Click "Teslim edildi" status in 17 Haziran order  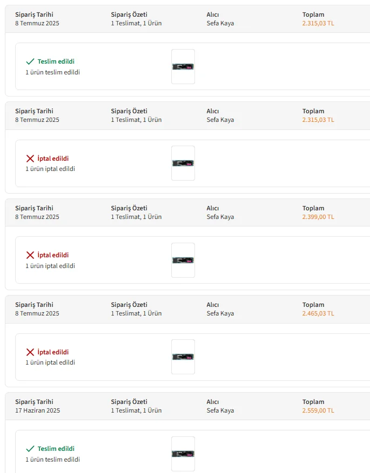click(x=56, y=449)
